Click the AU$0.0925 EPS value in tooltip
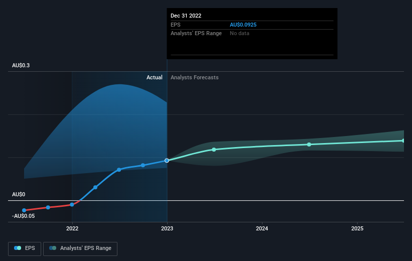This screenshot has height=261, width=412. pos(243,25)
